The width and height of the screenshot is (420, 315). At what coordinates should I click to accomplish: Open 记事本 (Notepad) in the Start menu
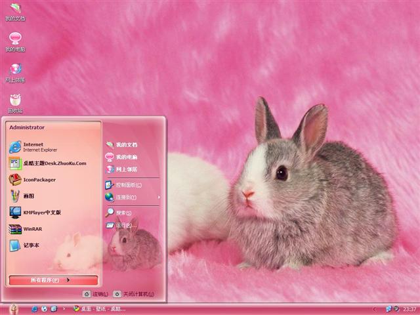click(x=31, y=245)
